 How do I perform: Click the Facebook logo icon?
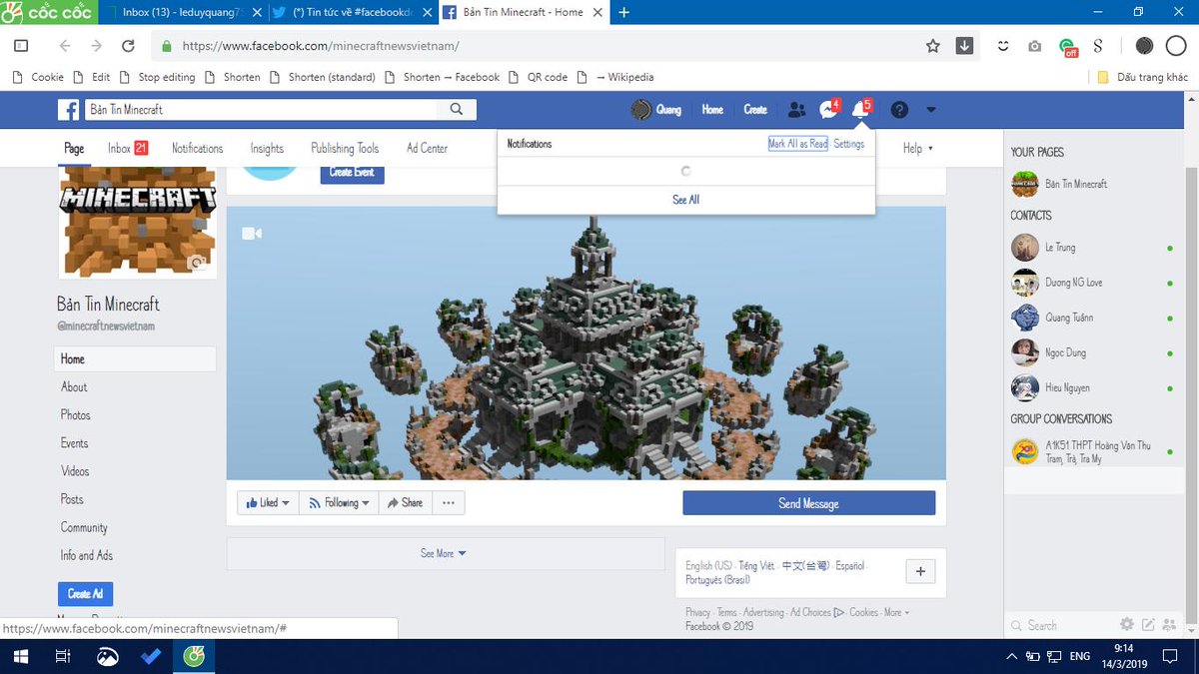[68, 109]
